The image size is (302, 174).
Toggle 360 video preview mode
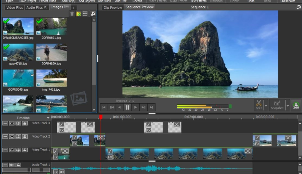pyautogui.click(x=296, y=105)
